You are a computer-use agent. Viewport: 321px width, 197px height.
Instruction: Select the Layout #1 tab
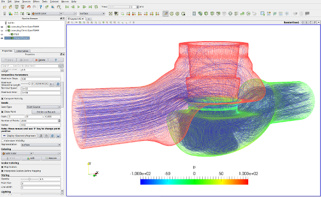click(76, 19)
